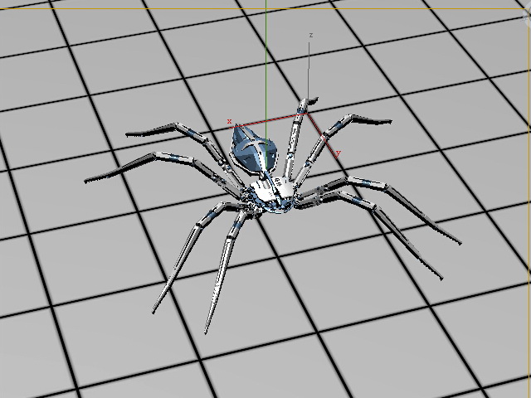Click the yellow viewport top border

point(265,8)
